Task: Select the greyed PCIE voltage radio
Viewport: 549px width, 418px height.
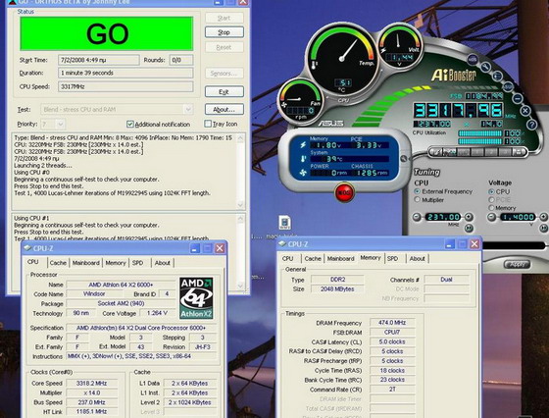Action: coord(491,200)
